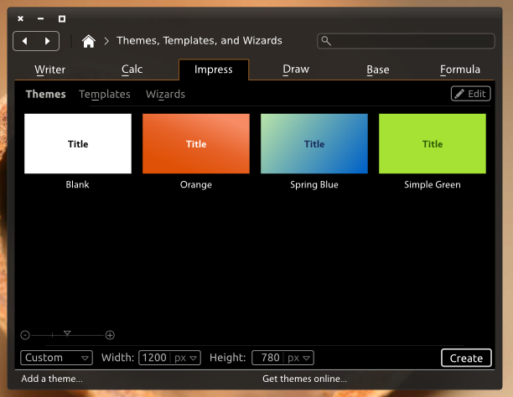Click the zoom-in plus circle icon
The height and width of the screenshot is (397, 513).
tap(110, 335)
